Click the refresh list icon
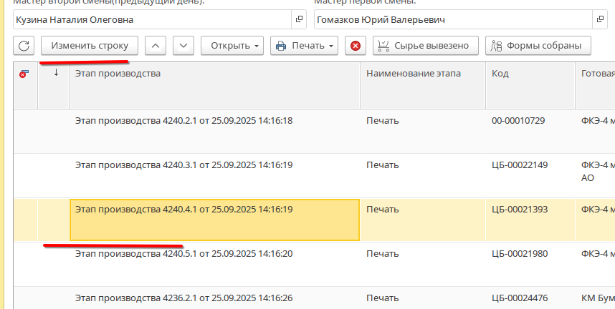This screenshot has height=309, width=615. click(24, 46)
